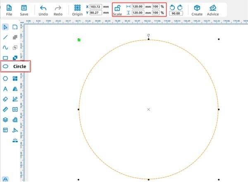Select the arrow pointer tool

5,27
